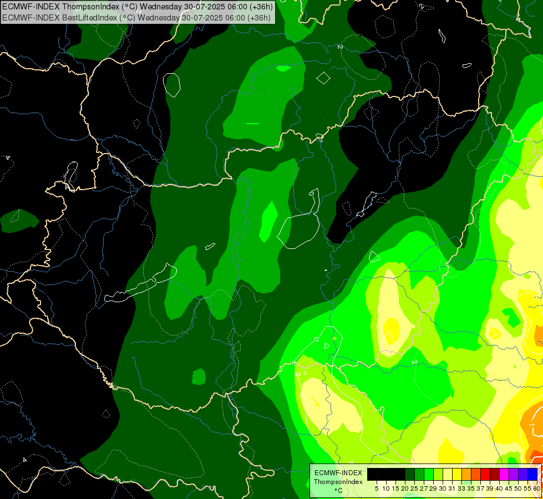
Task: Click the BestLiftedIndex title line at top
Action: coord(136,18)
